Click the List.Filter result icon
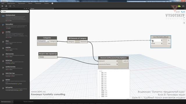Screen dimensions: 186x104 3,33
